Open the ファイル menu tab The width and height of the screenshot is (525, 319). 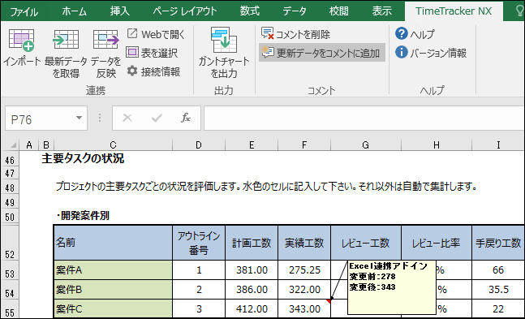coord(24,11)
